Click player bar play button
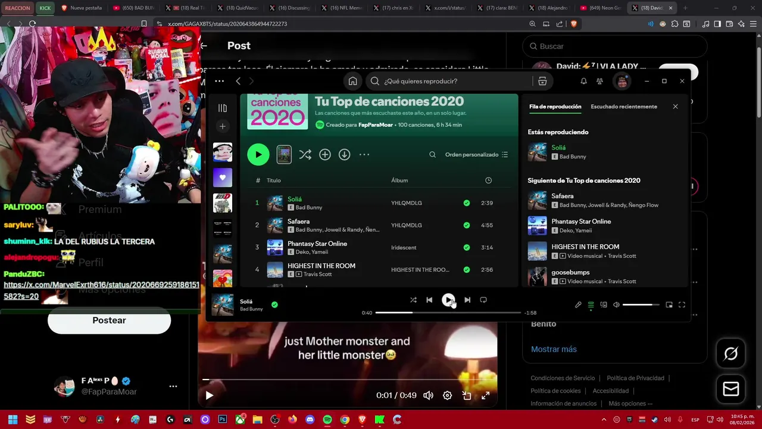 (448, 300)
